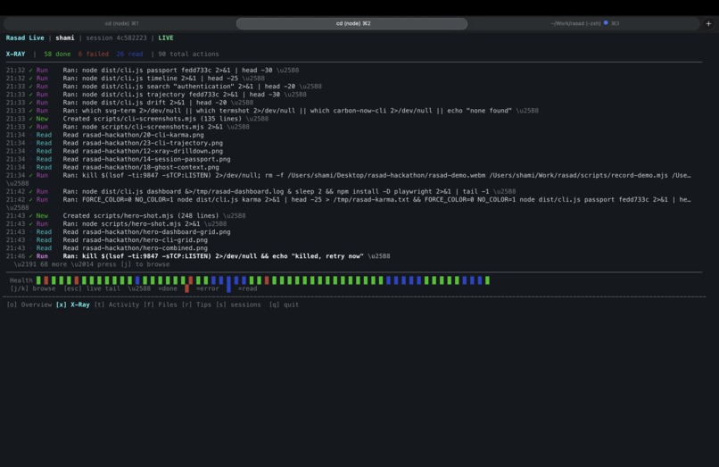719x467 pixels.
Task: Select 'Read rasad-hackathon/hero-combined.png' line
Action: [107, 248]
